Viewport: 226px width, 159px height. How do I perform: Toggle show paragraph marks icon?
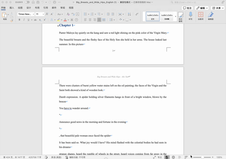[136, 14]
